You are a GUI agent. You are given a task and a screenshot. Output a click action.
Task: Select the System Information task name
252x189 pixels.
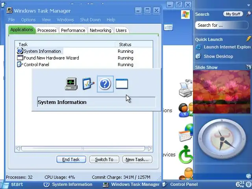click(x=42, y=51)
